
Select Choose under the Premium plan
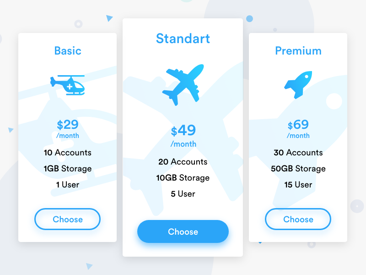coord(298,219)
